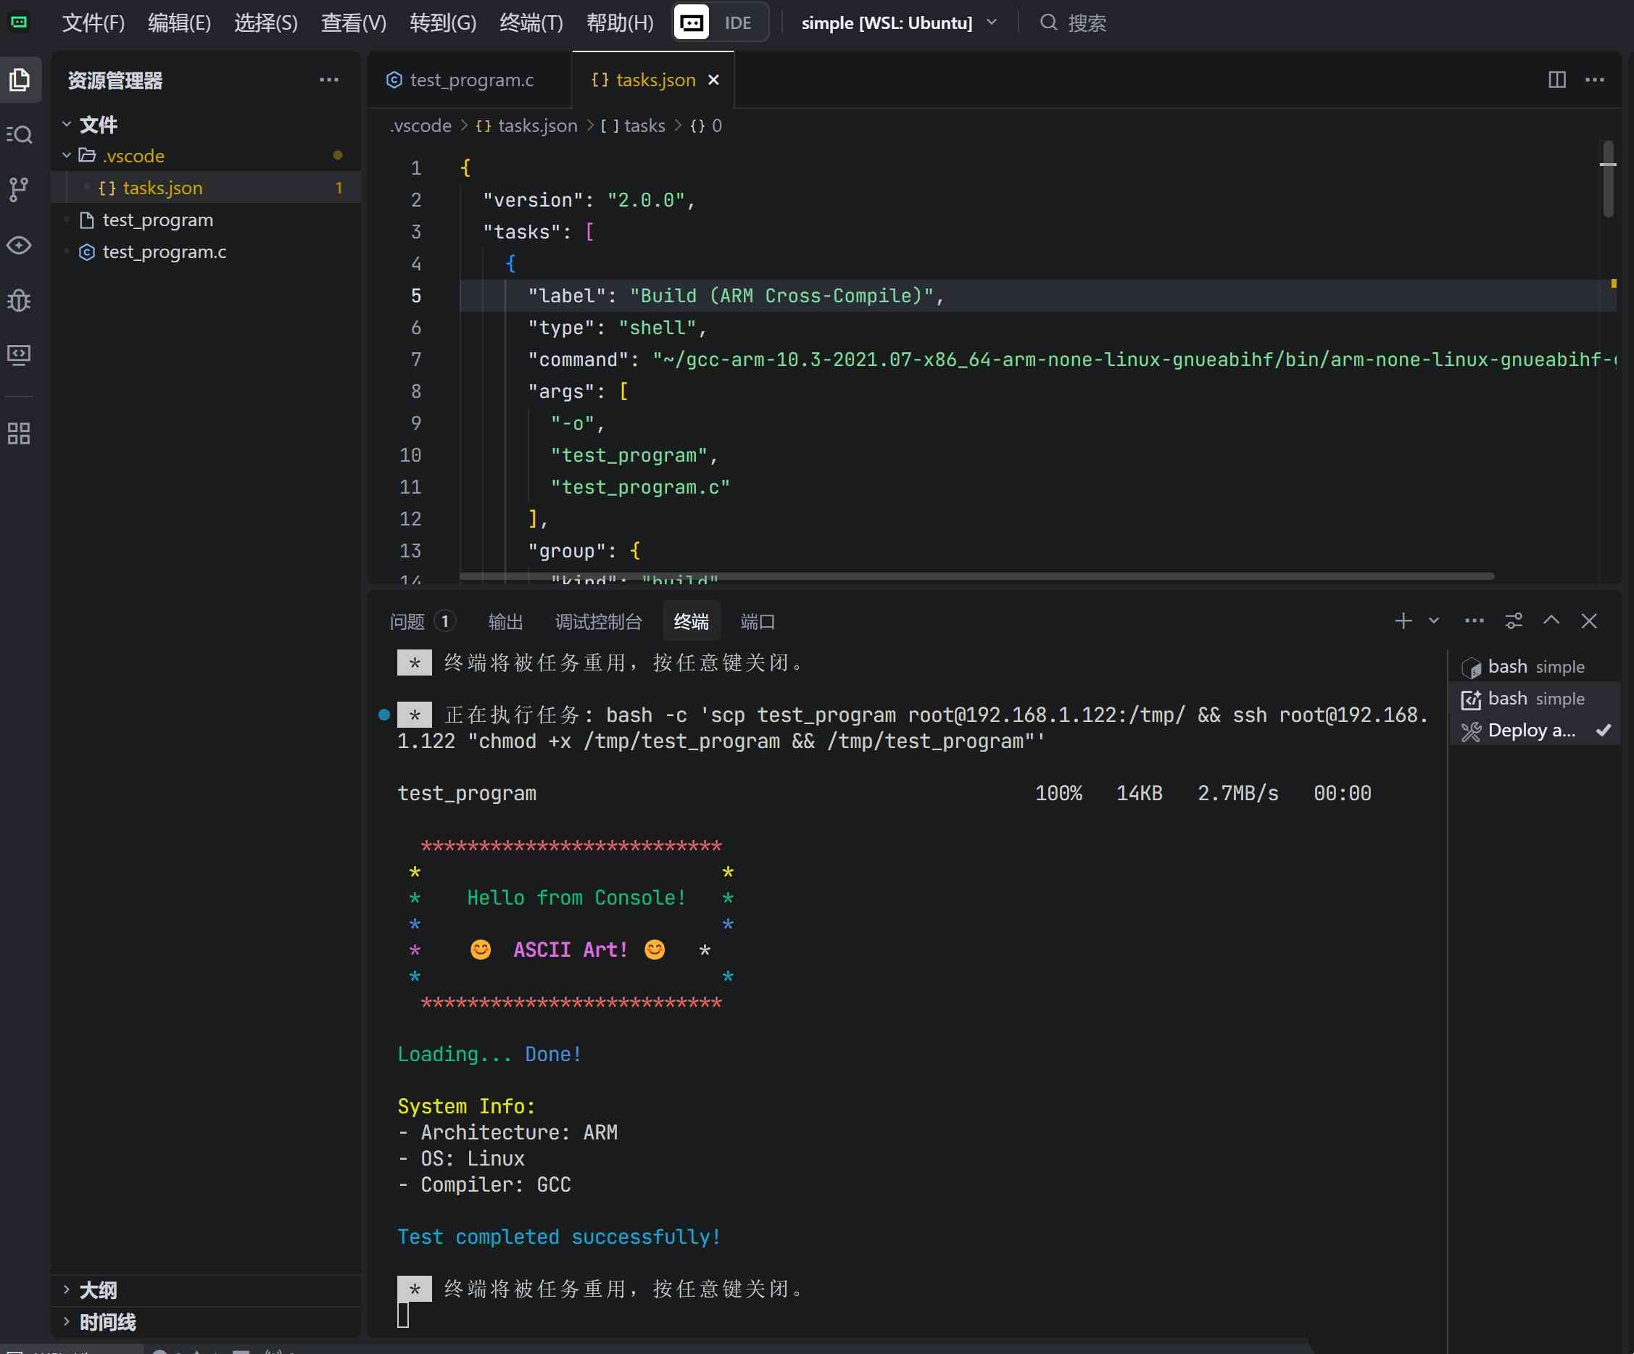
Task: Select the Deploy task terminal entry
Action: [1530, 731]
